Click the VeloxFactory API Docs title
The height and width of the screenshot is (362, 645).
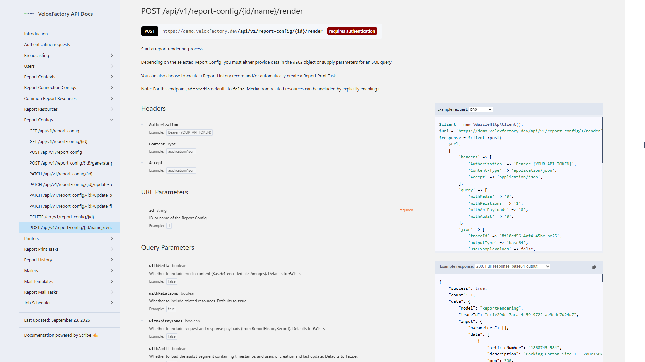tap(65, 14)
